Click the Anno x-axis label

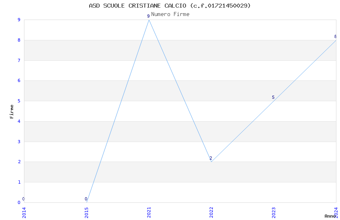[330, 216]
